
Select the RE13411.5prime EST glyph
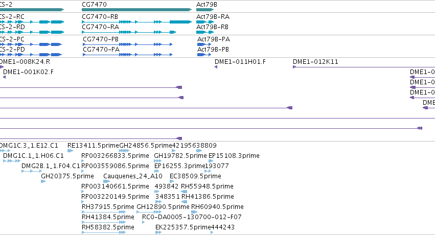(70, 151)
